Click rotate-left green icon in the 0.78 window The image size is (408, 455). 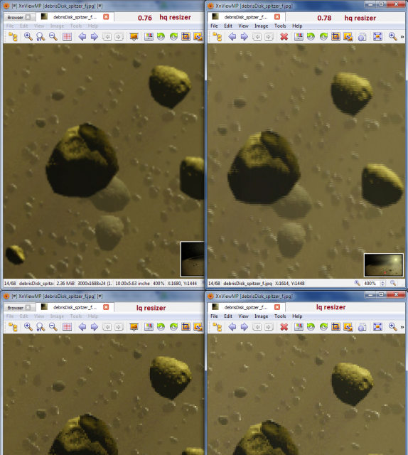tap(311, 36)
